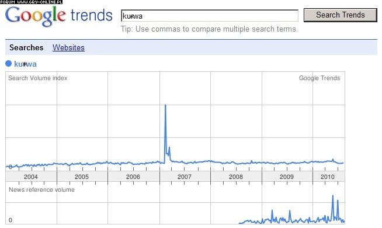
Task: Click the Search Trends button
Action: (x=341, y=15)
